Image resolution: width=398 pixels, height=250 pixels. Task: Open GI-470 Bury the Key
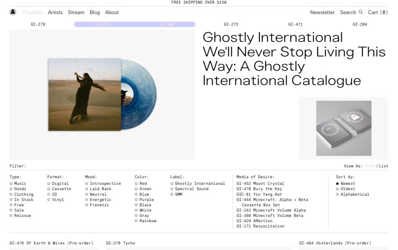pyautogui.click(x=259, y=189)
